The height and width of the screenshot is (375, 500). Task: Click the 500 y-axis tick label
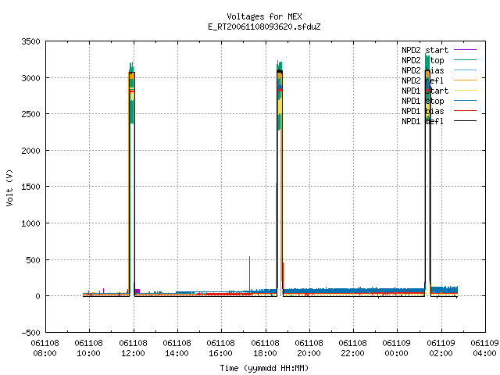33,260
